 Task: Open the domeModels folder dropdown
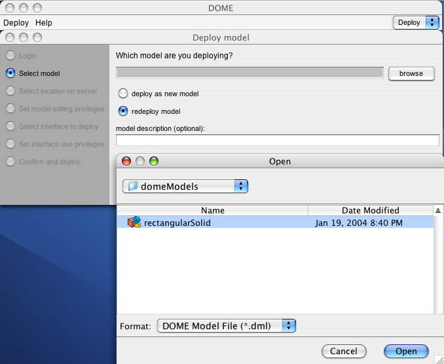[x=185, y=186]
